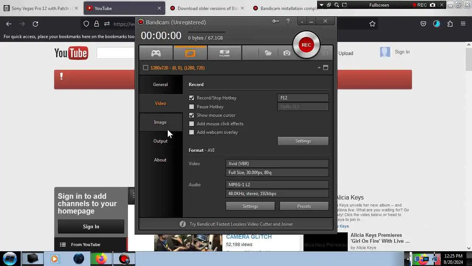The height and width of the screenshot is (266, 472).
Task: Enable Add mouse click effects checkbox
Action: [x=191, y=124]
